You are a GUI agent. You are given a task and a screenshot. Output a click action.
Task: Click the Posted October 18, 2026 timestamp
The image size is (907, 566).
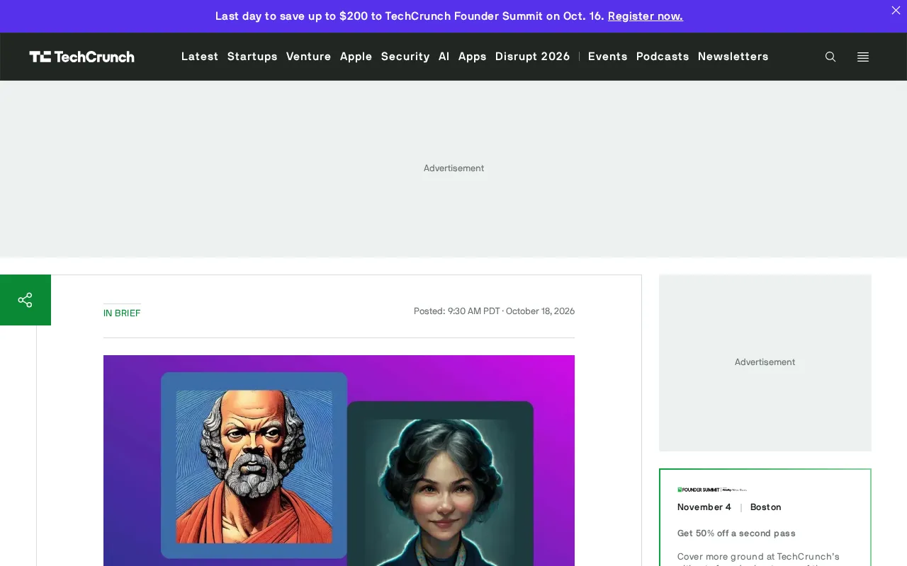(494, 311)
